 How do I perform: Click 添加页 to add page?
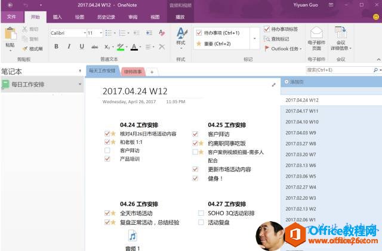click(294, 82)
